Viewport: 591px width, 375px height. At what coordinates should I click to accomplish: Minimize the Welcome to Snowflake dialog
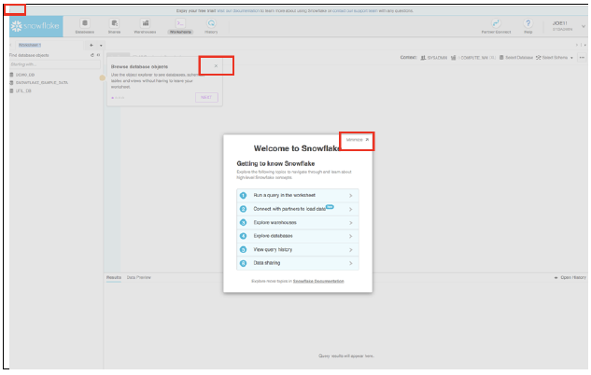point(358,140)
